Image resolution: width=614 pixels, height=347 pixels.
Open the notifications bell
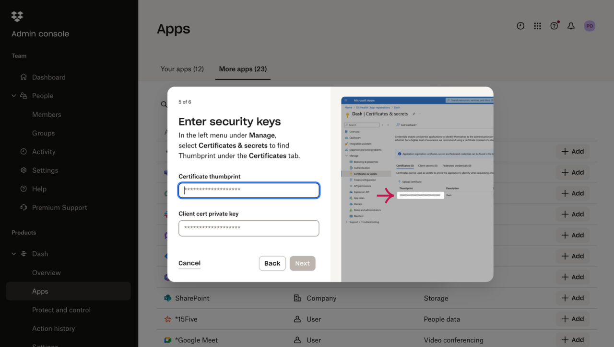pyautogui.click(x=571, y=26)
